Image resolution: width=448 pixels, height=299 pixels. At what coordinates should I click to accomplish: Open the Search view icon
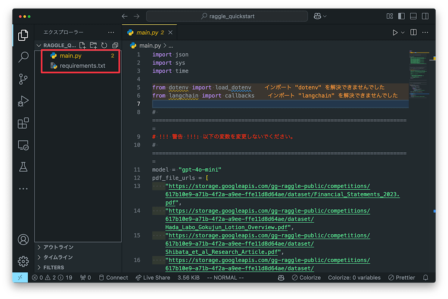(23, 57)
